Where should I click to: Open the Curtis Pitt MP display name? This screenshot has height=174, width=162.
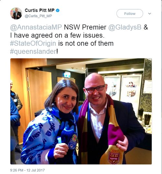[x=40, y=10]
